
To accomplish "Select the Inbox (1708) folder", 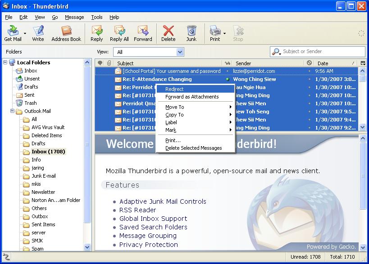I will point(48,152).
